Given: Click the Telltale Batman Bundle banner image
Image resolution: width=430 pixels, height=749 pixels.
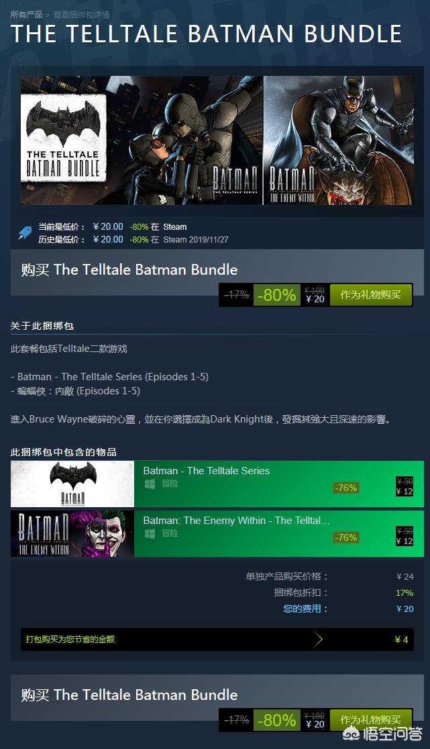Looking at the screenshot, I should pyautogui.click(x=217, y=140).
